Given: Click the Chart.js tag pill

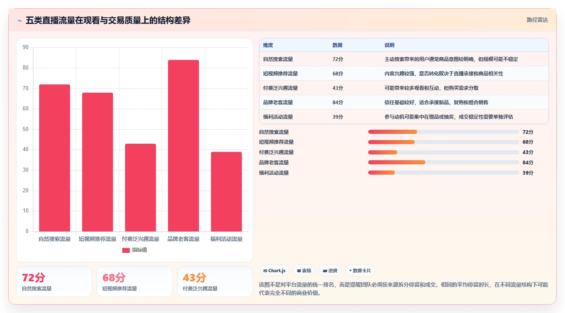Looking at the screenshot, I should pyautogui.click(x=274, y=271).
